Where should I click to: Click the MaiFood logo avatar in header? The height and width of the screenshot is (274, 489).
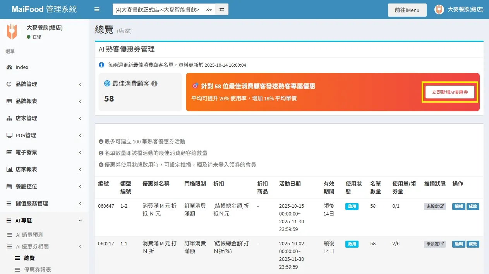click(x=439, y=10)
